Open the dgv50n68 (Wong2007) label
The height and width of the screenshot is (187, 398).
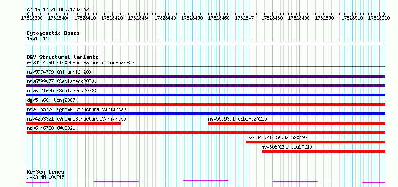pos(52,100)
